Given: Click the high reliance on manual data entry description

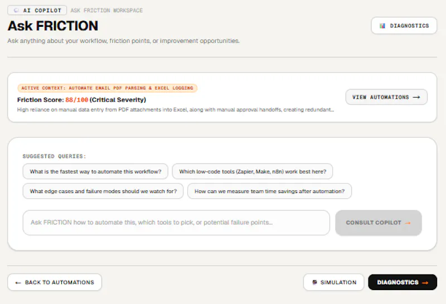Looking at the screenshot, I should pyautogui.click(x=176, y=109).
